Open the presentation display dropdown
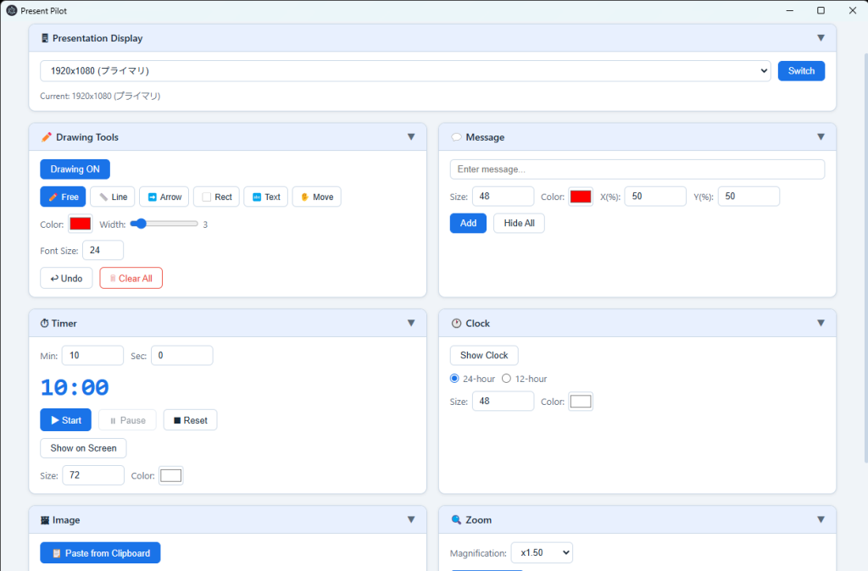Viewport: 868px width, 571px height. click(404, 71)
